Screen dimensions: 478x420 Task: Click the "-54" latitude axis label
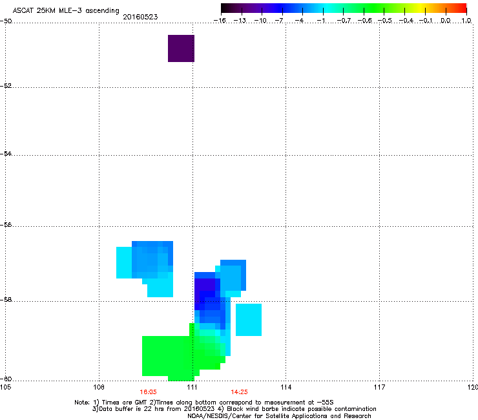click(x=6, y=153)
